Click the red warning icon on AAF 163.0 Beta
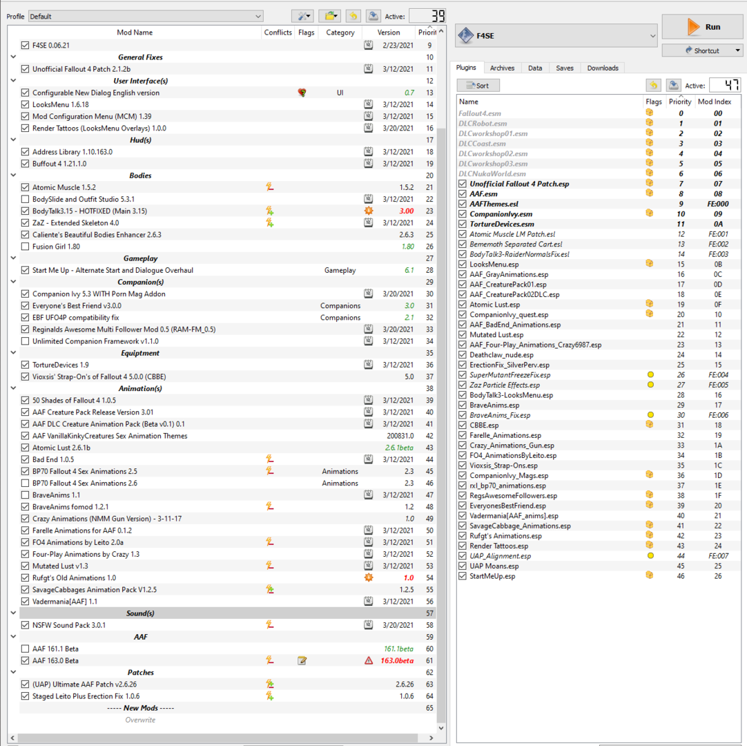747x746 pixels. pyautogui.click(x=369, y=660)
